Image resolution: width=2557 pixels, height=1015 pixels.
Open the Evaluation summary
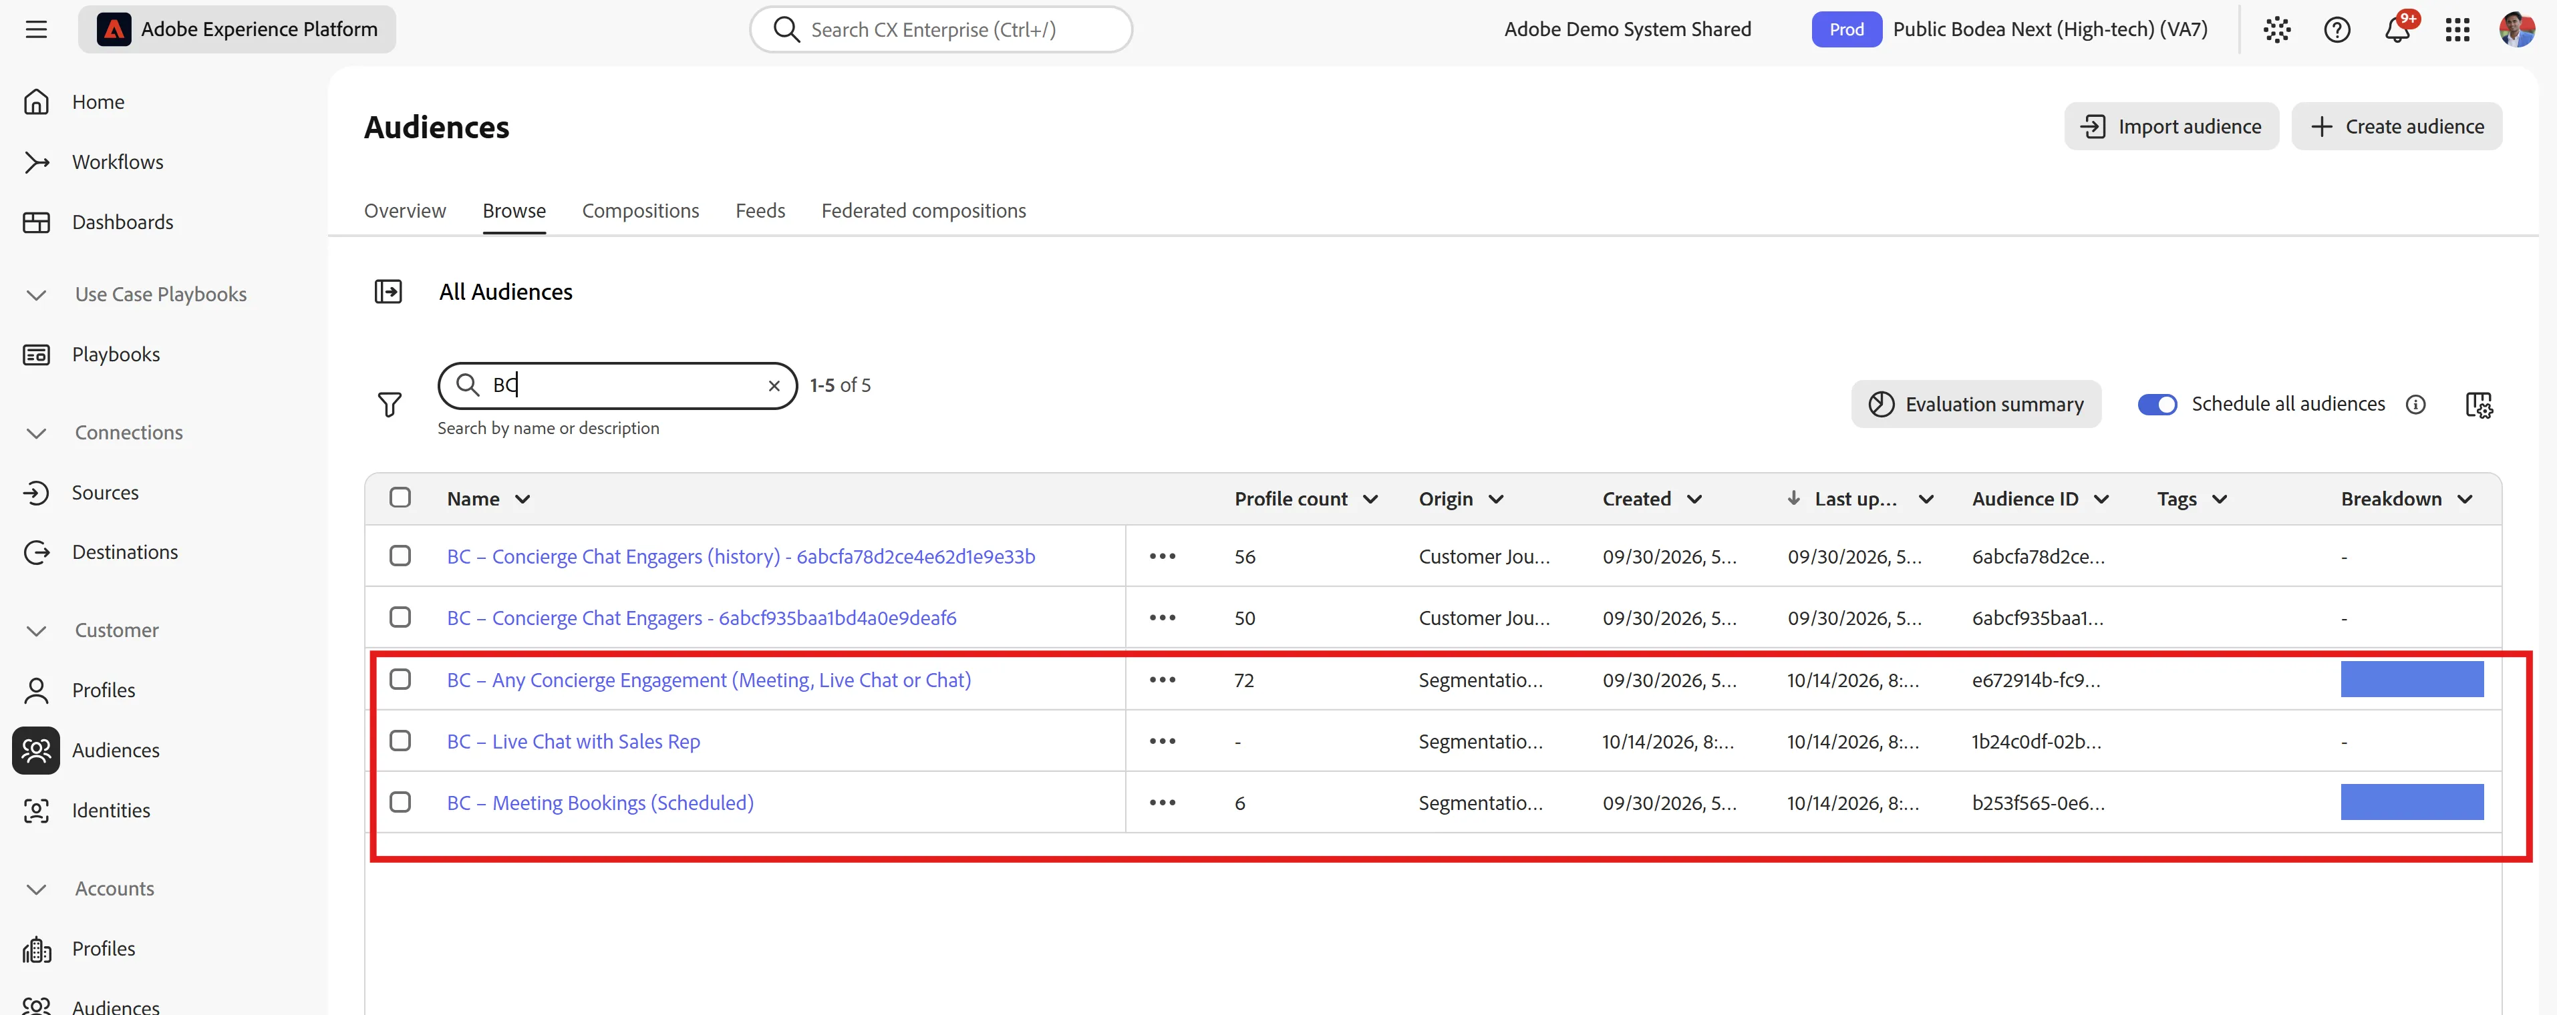coord(1975,404)
